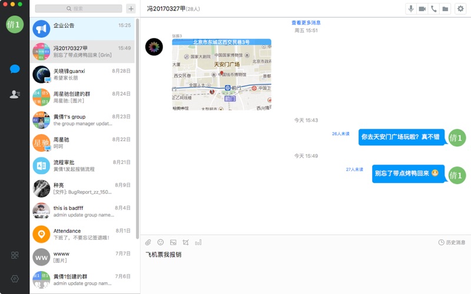Click the chat list scrollbar
This screenshot has height=294, width=471.
[x=137, y=128]
